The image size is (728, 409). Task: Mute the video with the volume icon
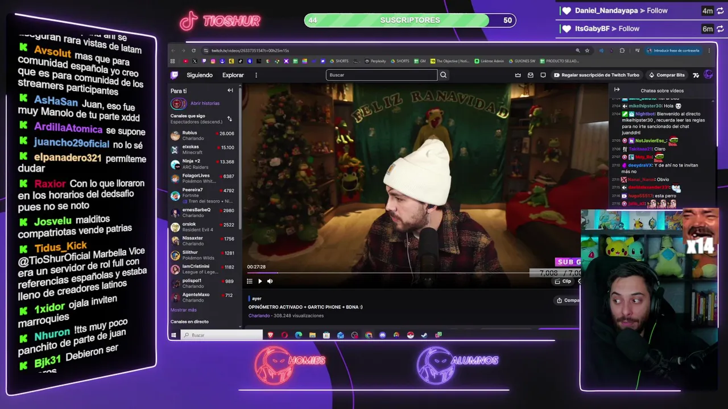pyautogui.click(x=270, y=281)
